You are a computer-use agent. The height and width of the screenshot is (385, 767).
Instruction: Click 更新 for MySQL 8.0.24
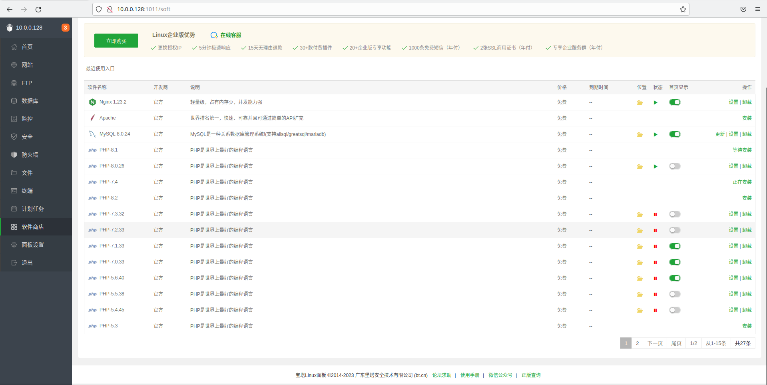coord(720,134)
